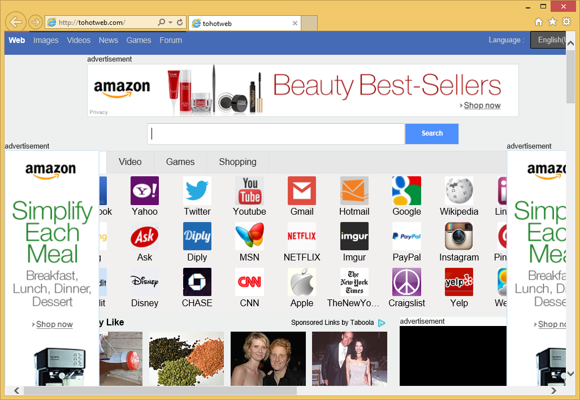Open the Ask icon
Screen dimensions: 580x400
click(x=145, y=236)
